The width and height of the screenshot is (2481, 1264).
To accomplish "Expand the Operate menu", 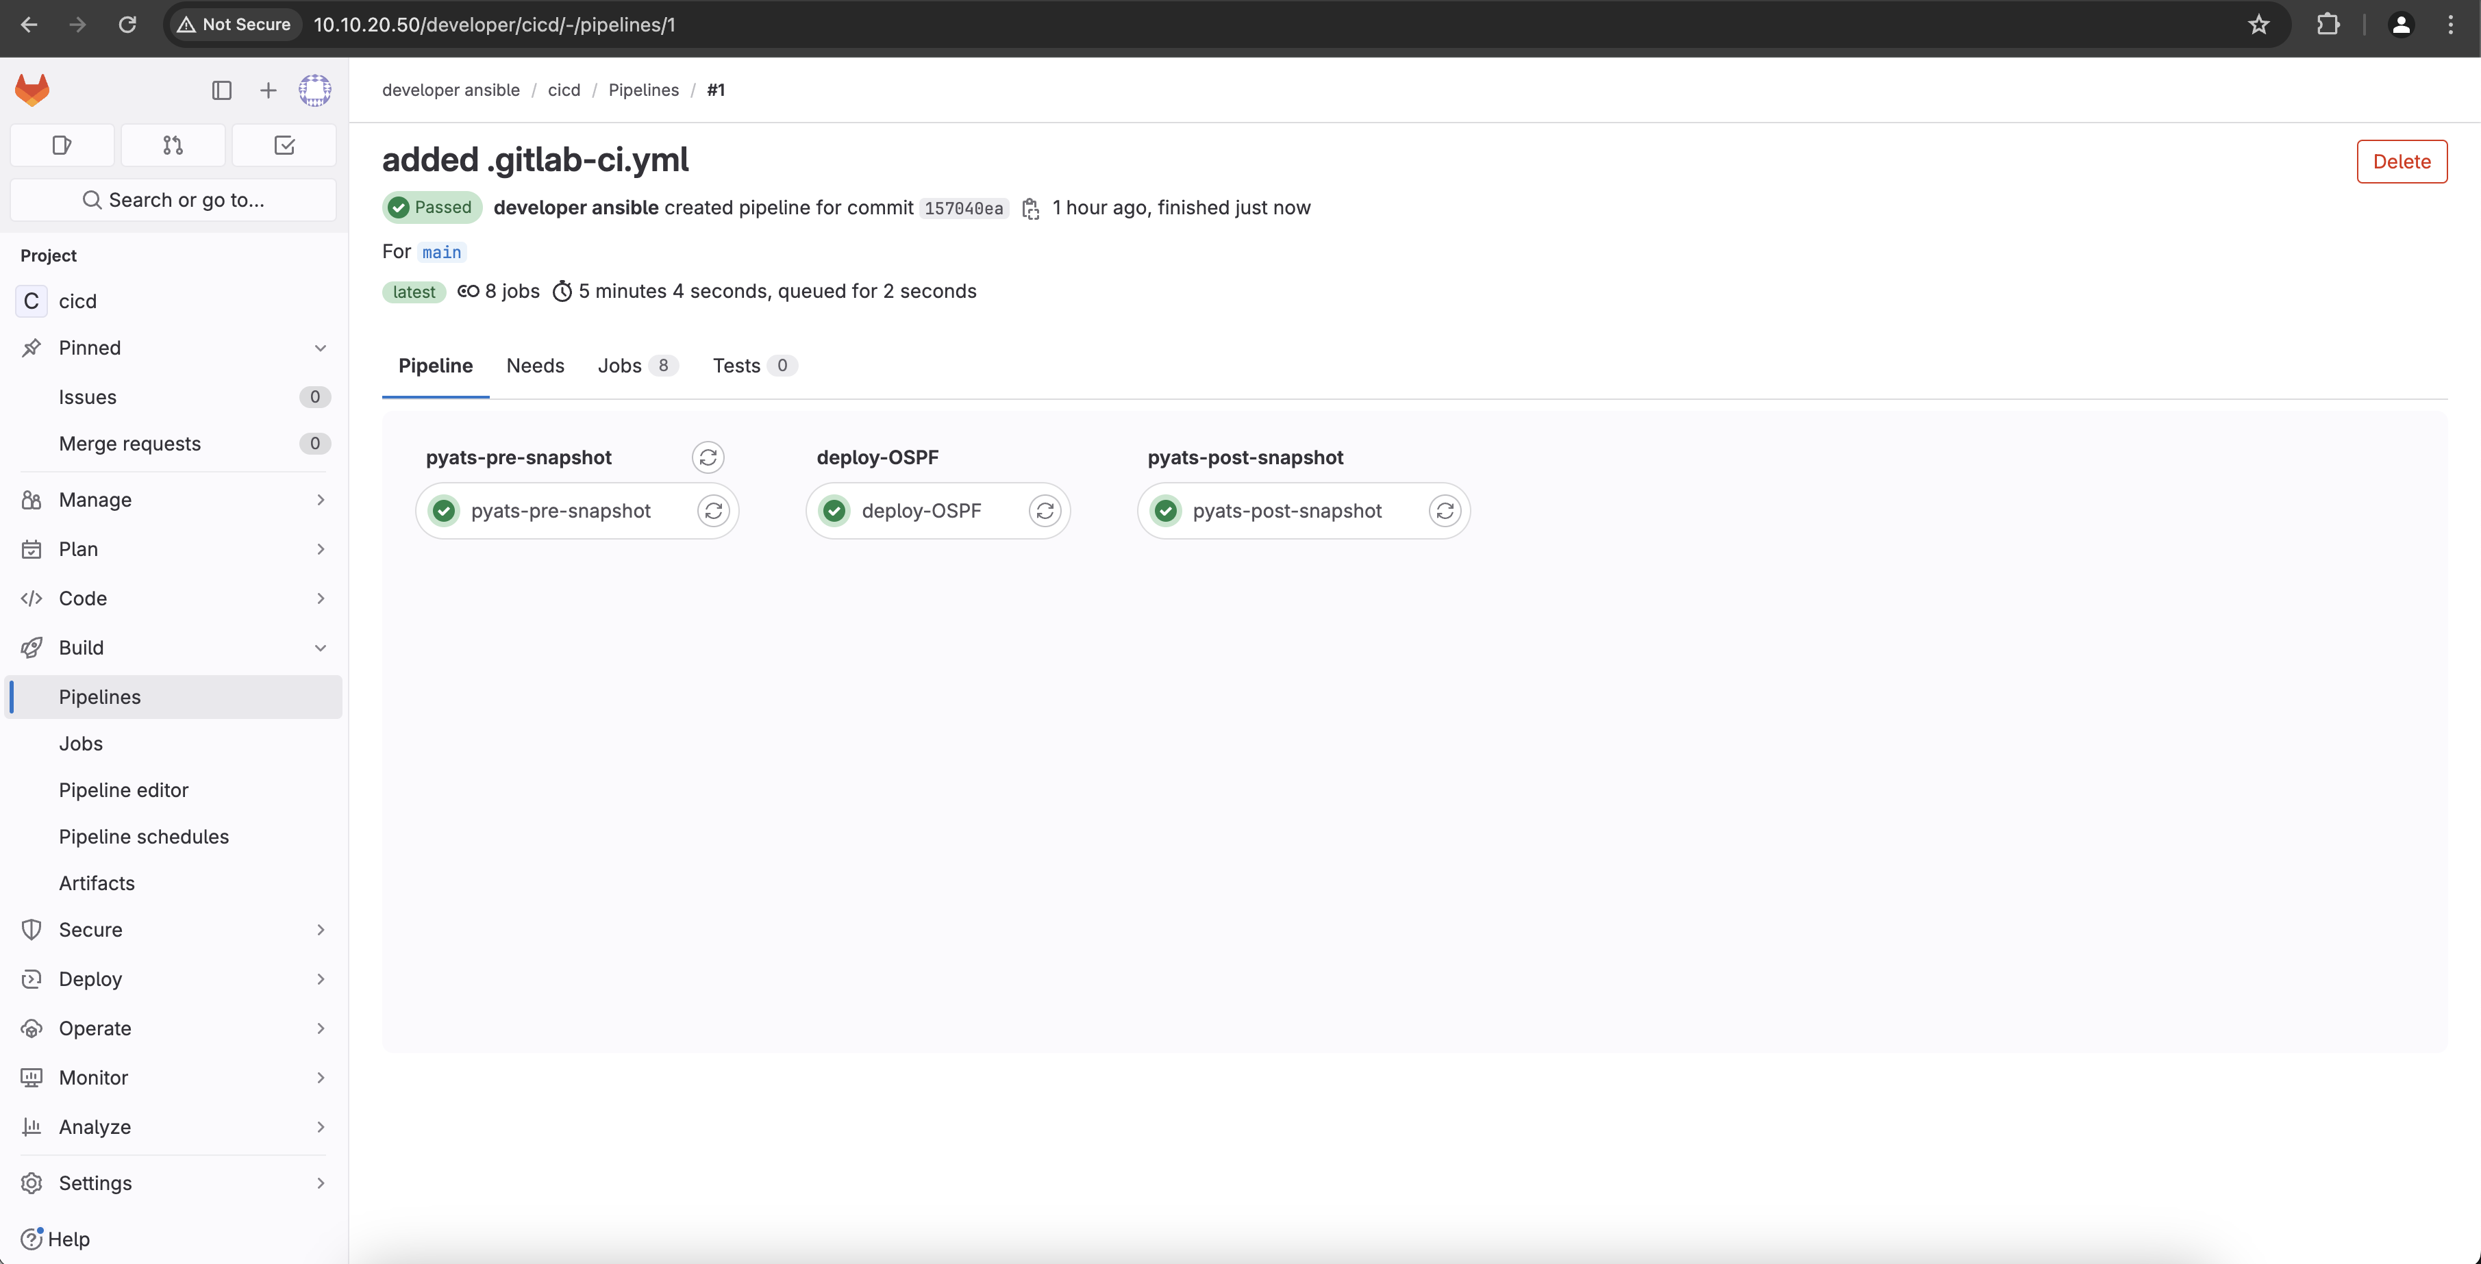I will coord(173,1028).
